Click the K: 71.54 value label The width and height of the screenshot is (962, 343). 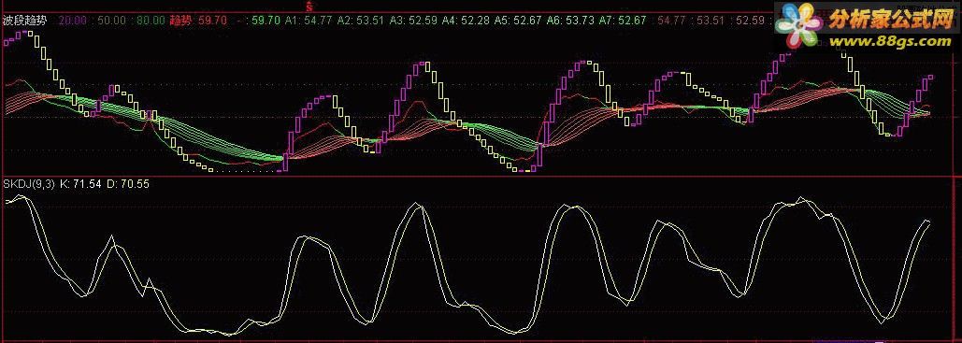click(x=81, y=183)
